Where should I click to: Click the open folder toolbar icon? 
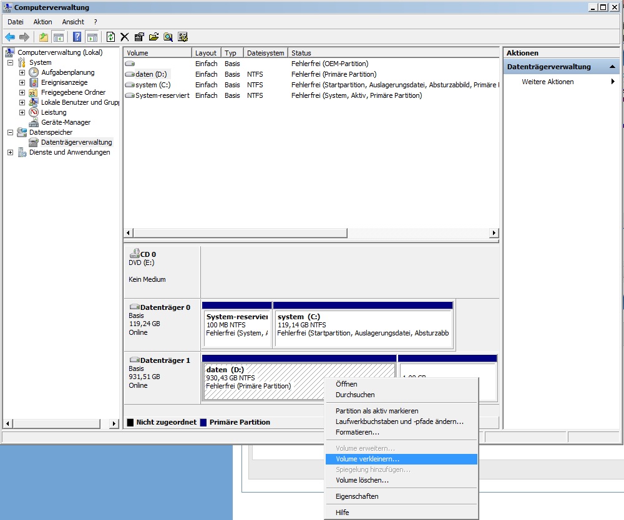154,37
